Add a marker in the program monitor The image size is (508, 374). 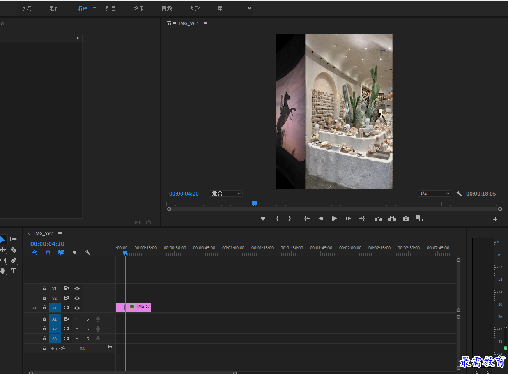pos(263,219)
